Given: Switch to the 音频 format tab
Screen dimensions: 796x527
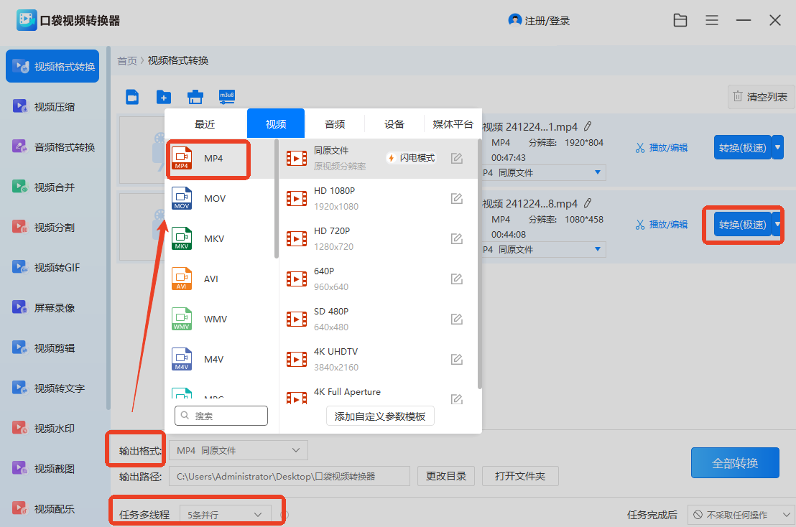Looking at the screenshot, I should [x=335, y=123].
